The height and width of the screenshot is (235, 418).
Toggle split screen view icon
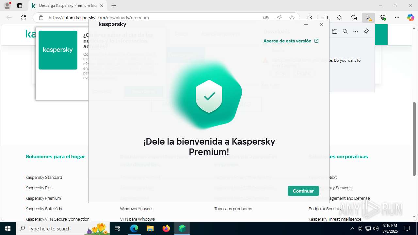point(325,18)
